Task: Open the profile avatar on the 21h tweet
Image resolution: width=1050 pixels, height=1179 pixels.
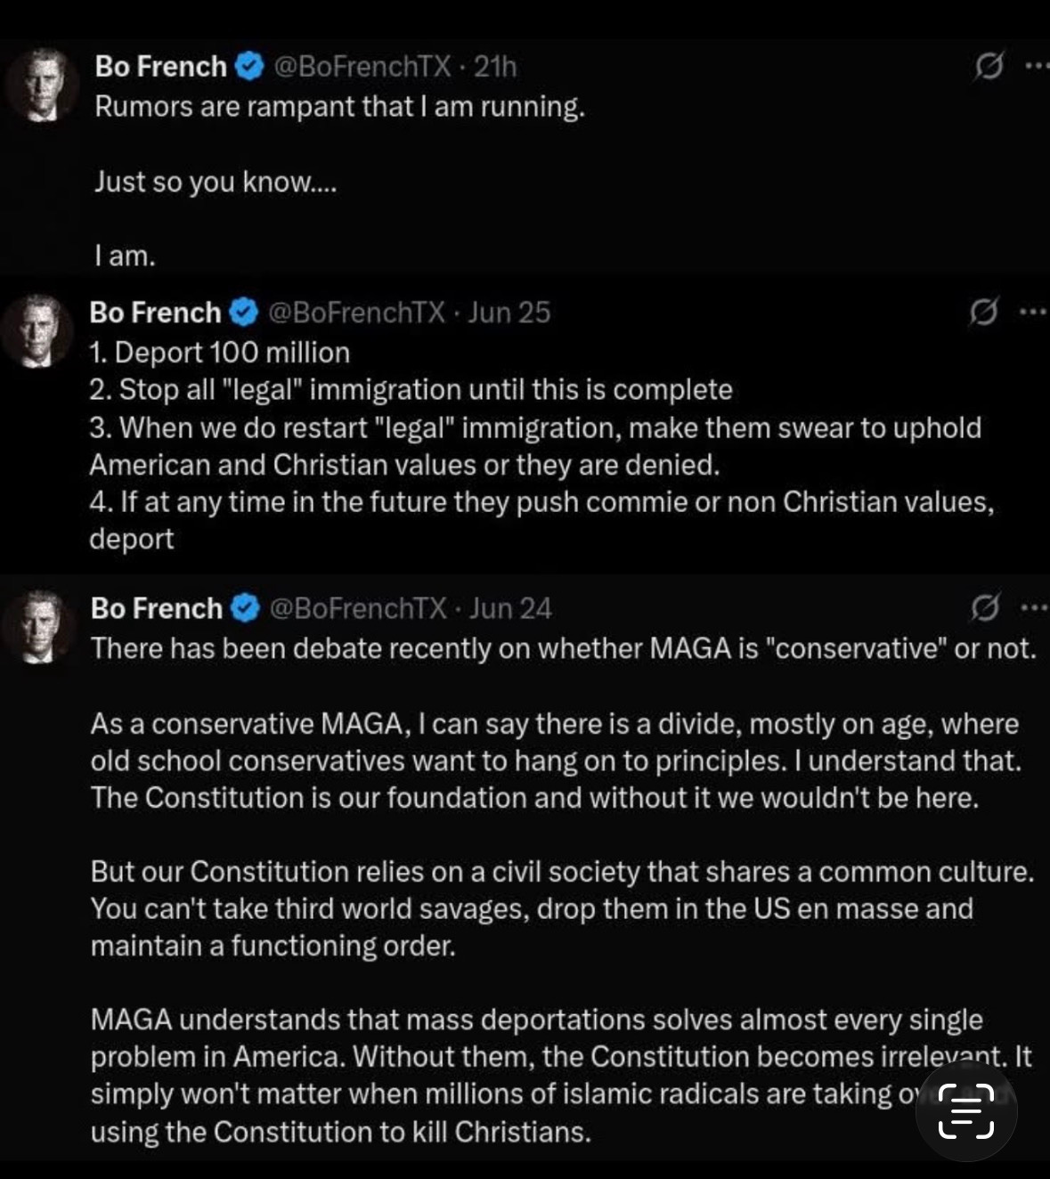Action: pyautogui.click(x=41, y=85)
